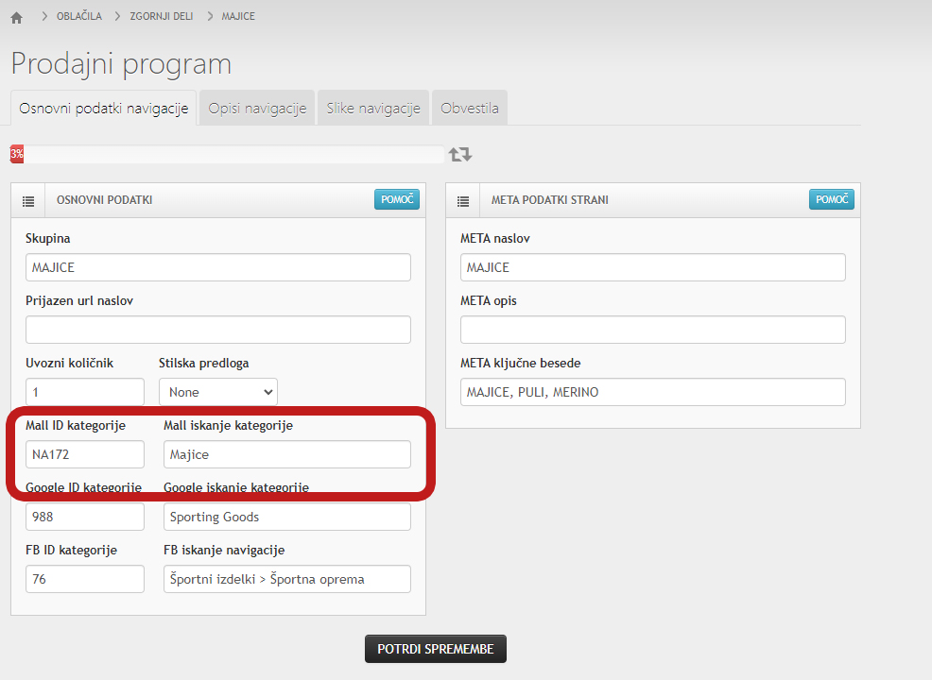Viewport: 932px width, 680px height.
Task: Click META PODATKI STRANI panel title
Action: pos(550,200)
